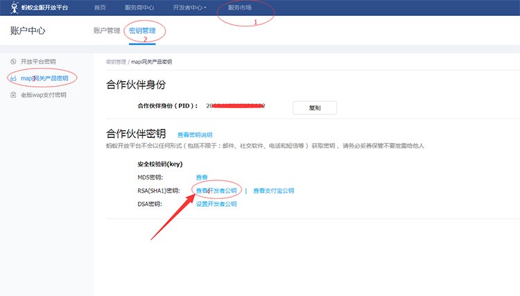Image resolution: width=520 pixels, height=296 pixels.
Task: Open 服务商中心 in top navigation
Action: click(x=139, y=8)
